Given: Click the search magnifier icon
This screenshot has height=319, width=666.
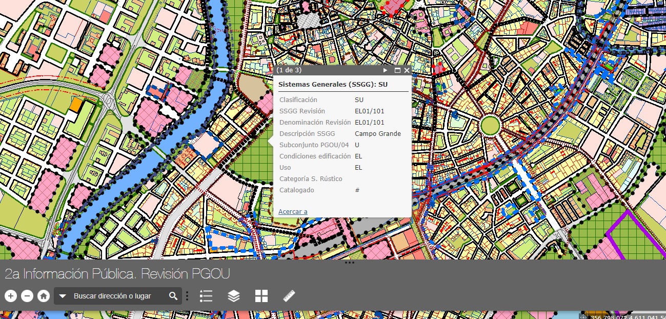Looking at the screenshot, I should coord(173,296).
